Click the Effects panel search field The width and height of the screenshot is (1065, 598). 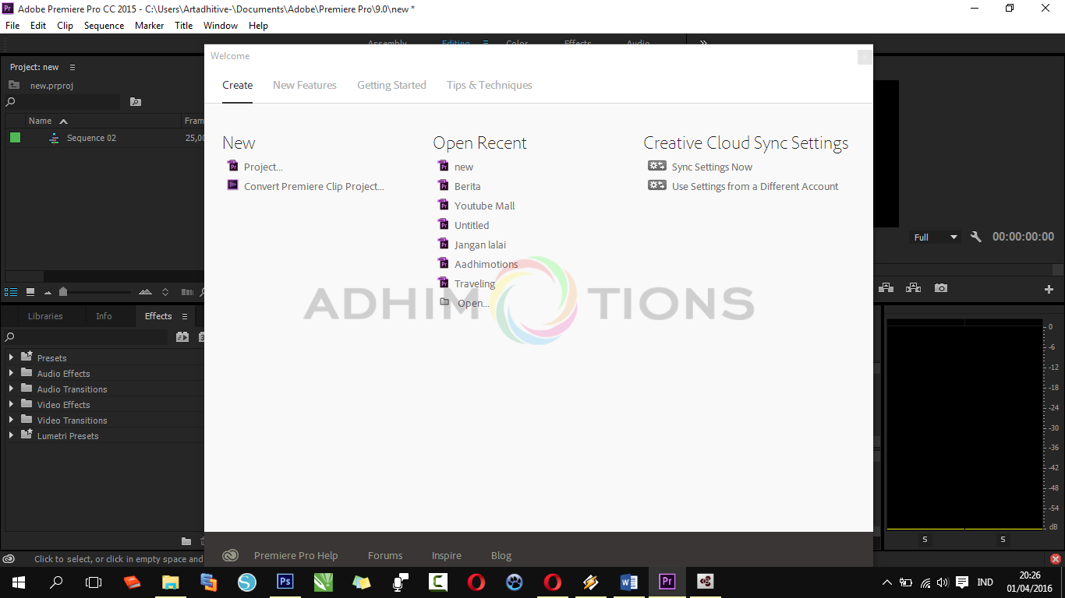(86, 337)
